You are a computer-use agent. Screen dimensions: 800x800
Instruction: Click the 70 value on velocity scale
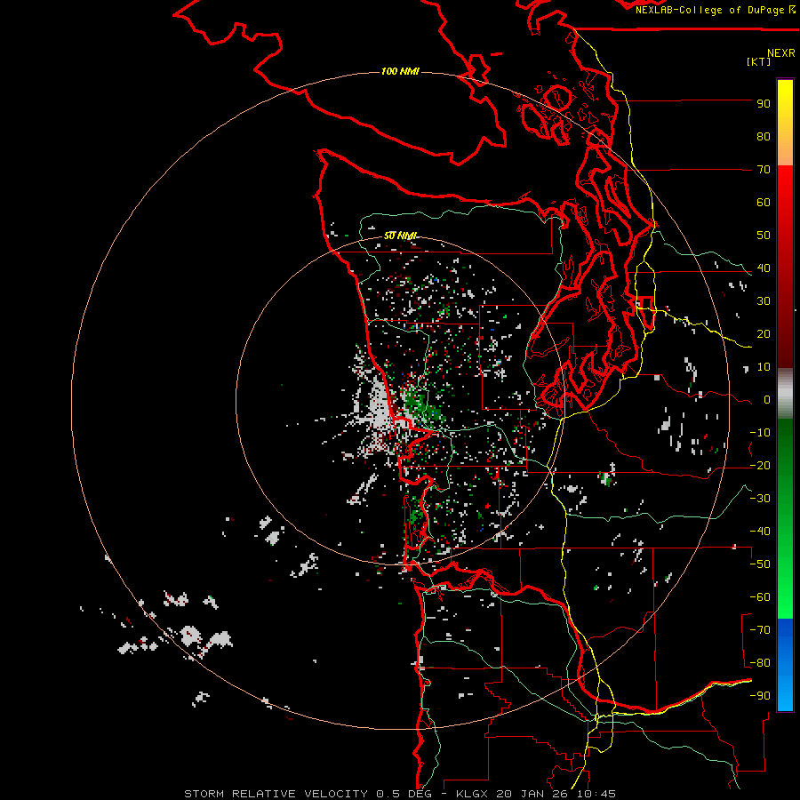tap(764, 170)
